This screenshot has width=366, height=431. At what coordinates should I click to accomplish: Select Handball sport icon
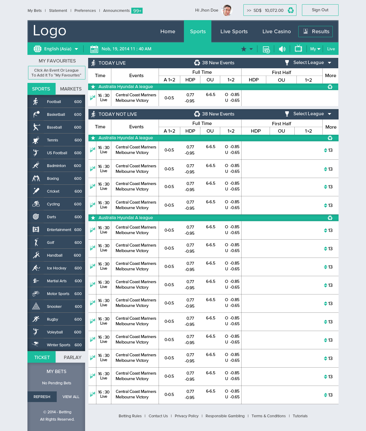point(36,255)
